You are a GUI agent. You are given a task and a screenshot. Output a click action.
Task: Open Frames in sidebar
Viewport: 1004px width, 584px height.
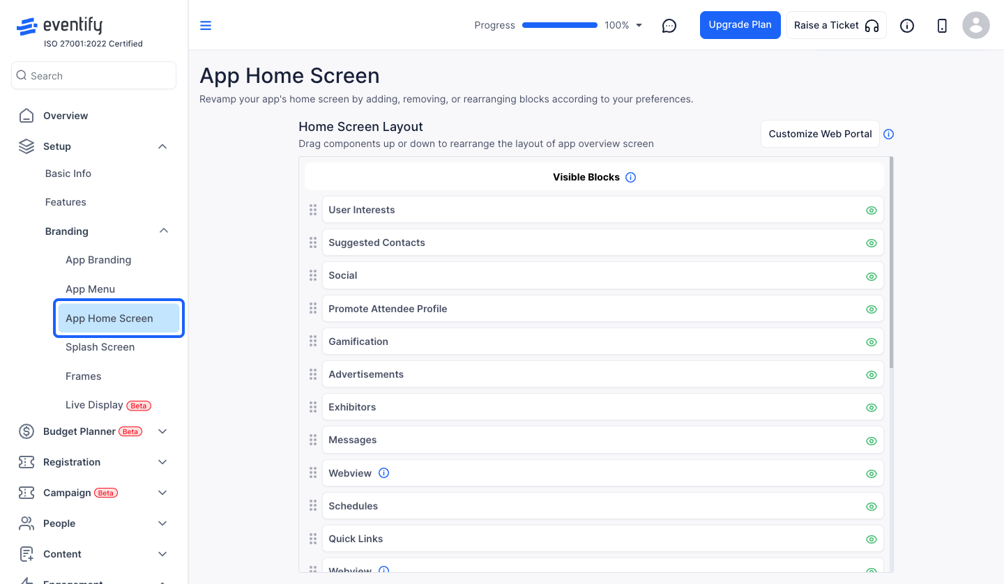(x=84, y=376)
